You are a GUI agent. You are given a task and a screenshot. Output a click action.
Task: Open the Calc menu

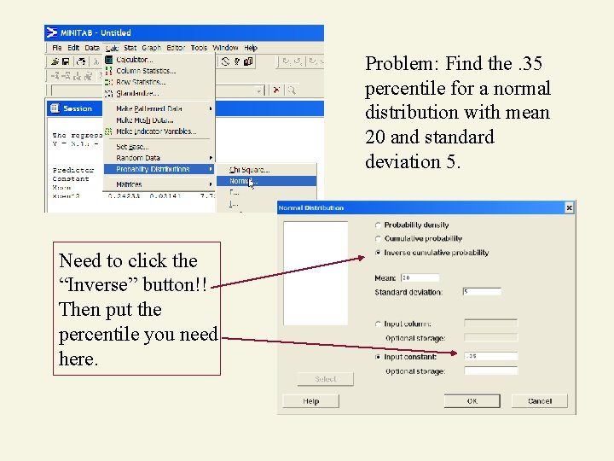coord(112,48)
